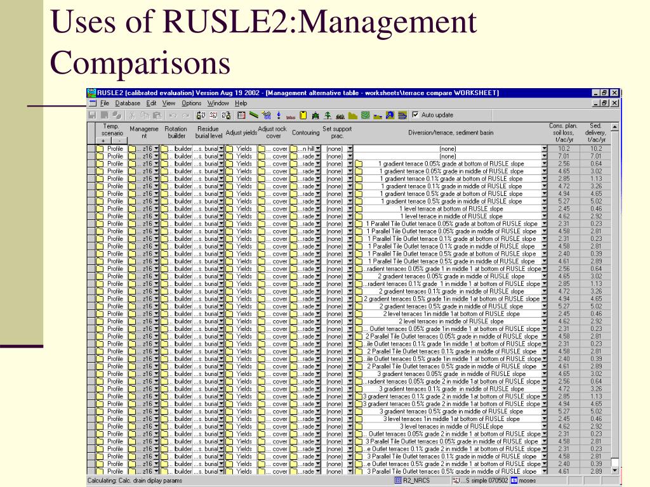The width and height of the screenshot is (650, 487).
Task: Click the Paste clipboard toolbar icon
Action: [x=157, y=115]
